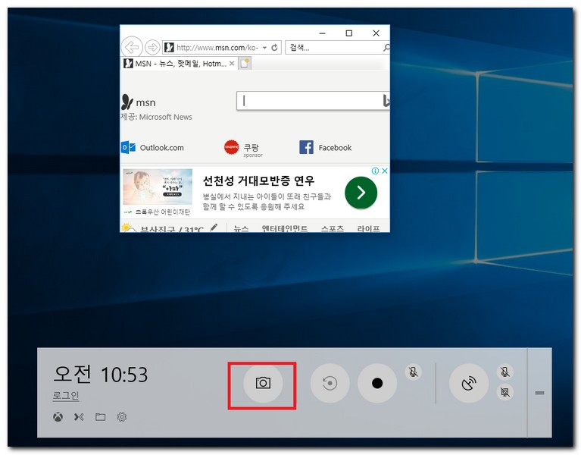Refresh the MSN page
The image size is (581, 455).
coord(274,48)
